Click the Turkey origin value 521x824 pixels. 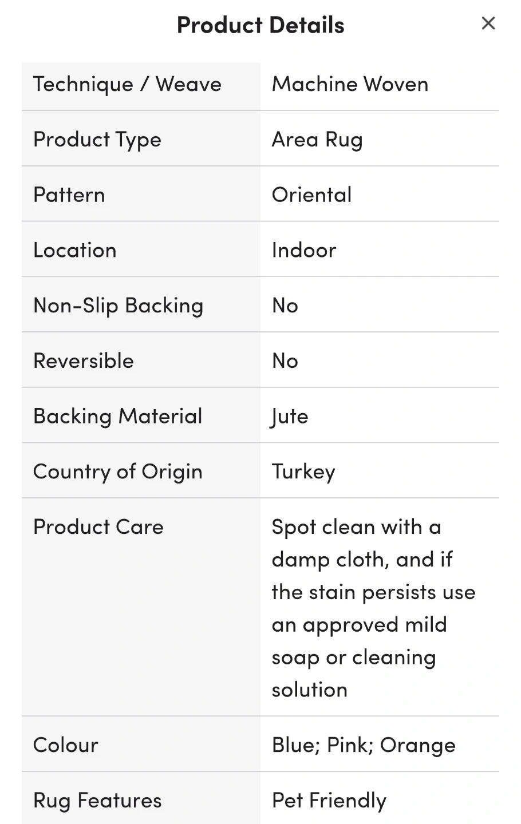303,472
